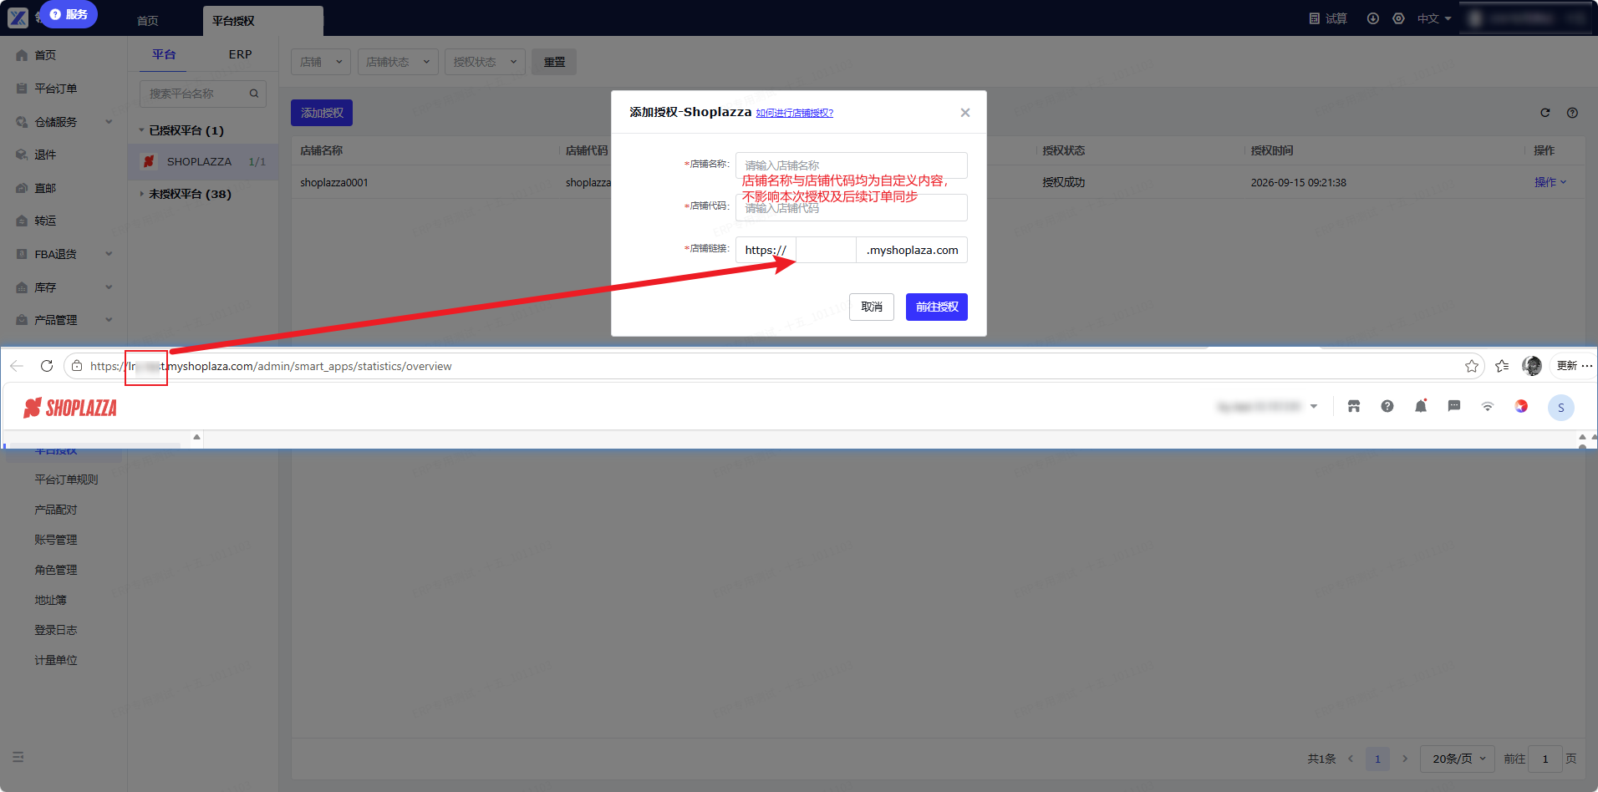Open the 授权状态 filter dropdown

[486, 62]
